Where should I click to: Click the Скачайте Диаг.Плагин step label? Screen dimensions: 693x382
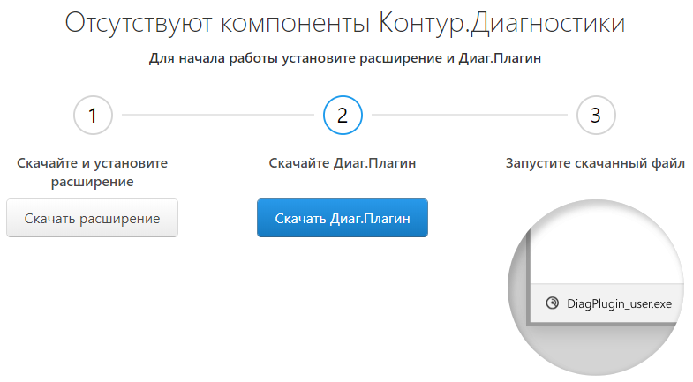click(343, 163)
